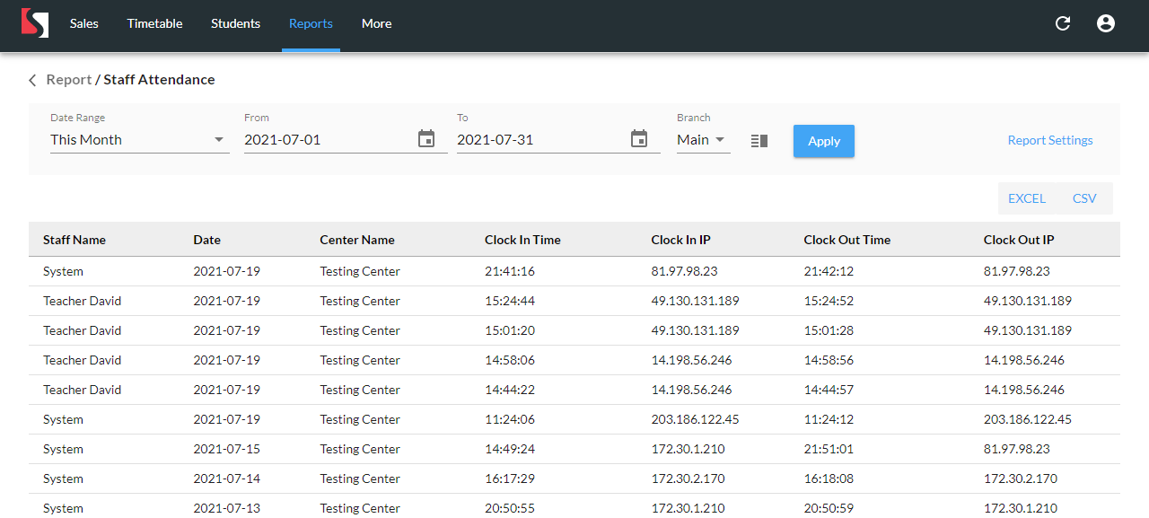This screenshot has width=1149, height=518.
Task: Go to the Report breadcrumb link
Action: (69, 80)
